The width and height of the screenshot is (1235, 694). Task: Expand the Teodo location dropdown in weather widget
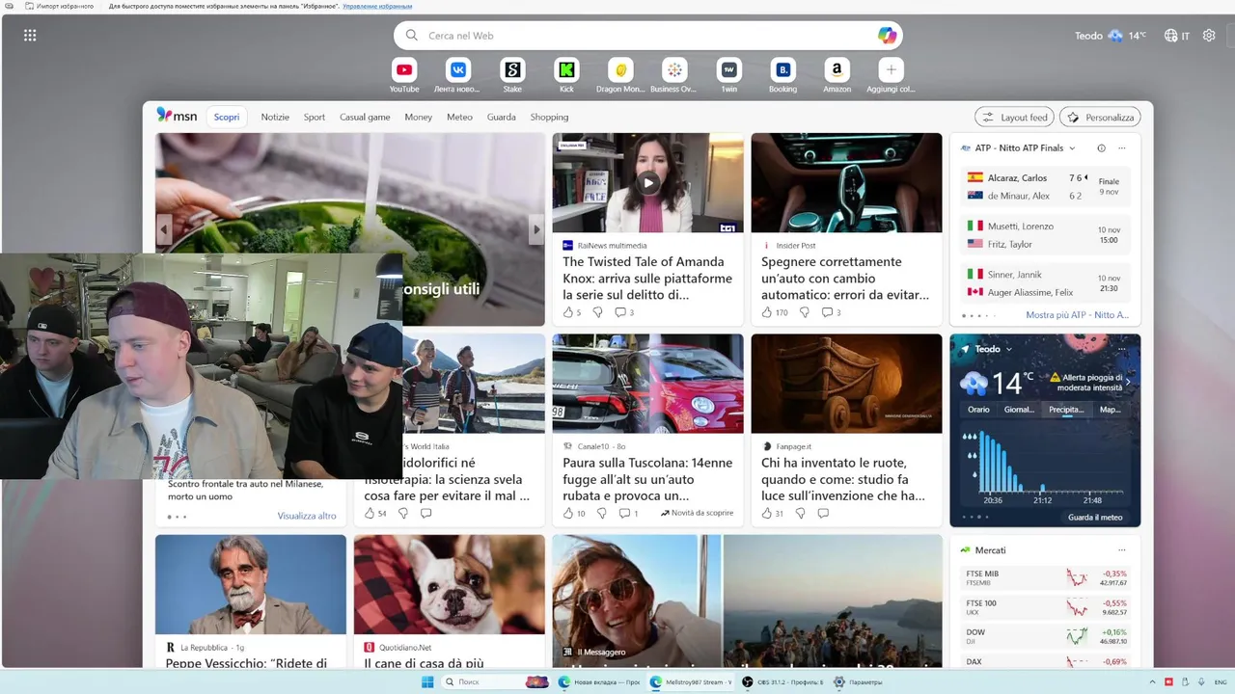[1008, 349]
